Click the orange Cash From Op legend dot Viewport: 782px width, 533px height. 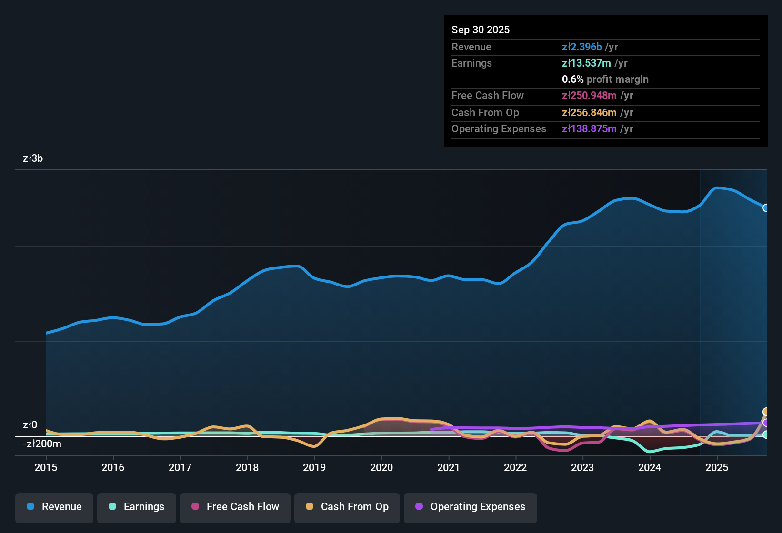coord(309,507)
